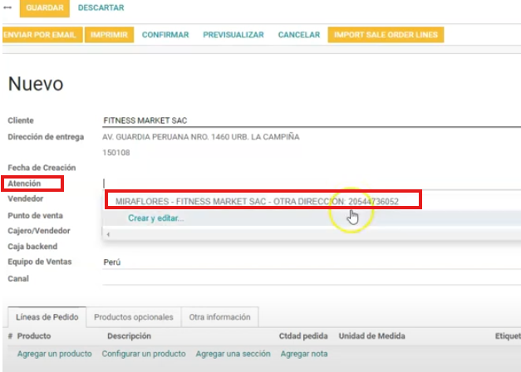Sort by Producto column header
521x372 pixels.
point(34,335)
